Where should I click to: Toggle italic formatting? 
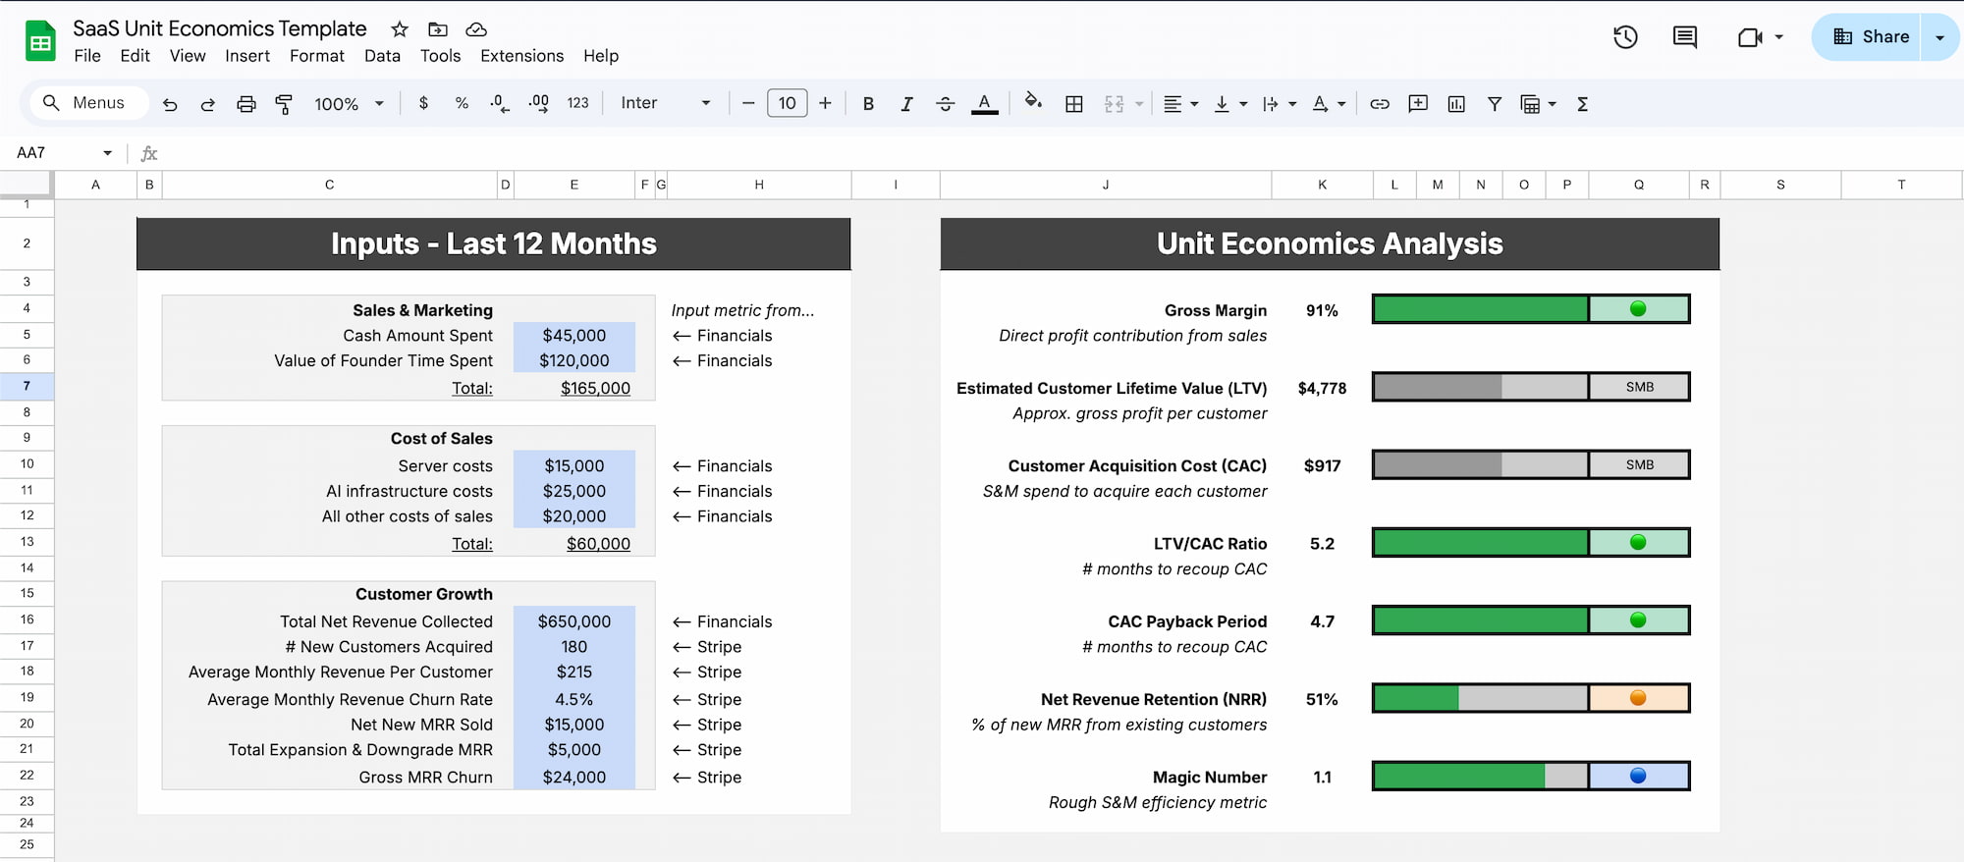tap(906, 103)
